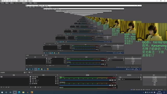The image size is (167, 94).
Task: Undock the Scenes panel via header icon
Action: (x=28, y=75)
